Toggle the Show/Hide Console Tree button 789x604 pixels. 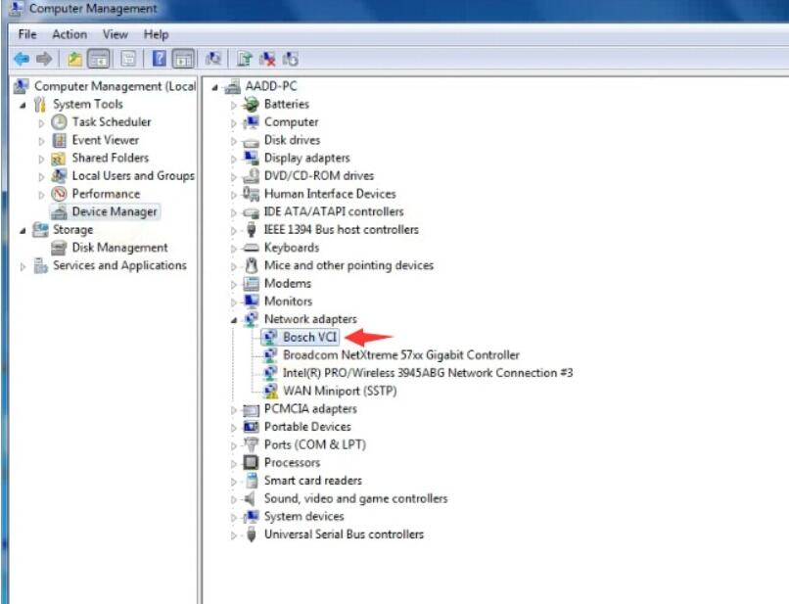tap(99, 59)
